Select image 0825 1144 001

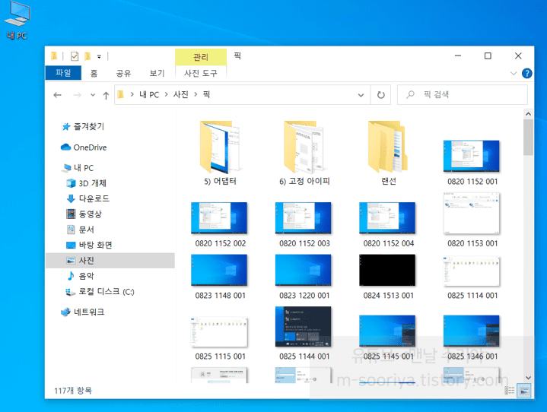(x=304, y=333)
